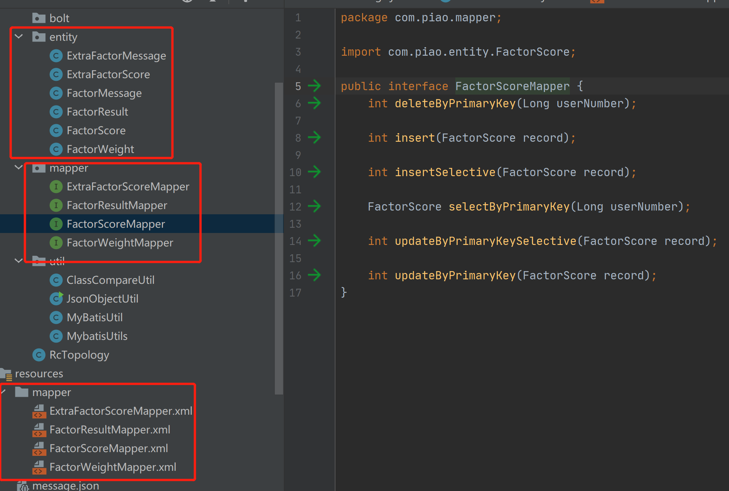Collapse the util package folder
Viewport: 729px width, 491px height.
point(19,261)
